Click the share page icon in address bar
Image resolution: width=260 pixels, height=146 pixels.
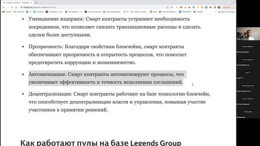[x=167, y=7]
